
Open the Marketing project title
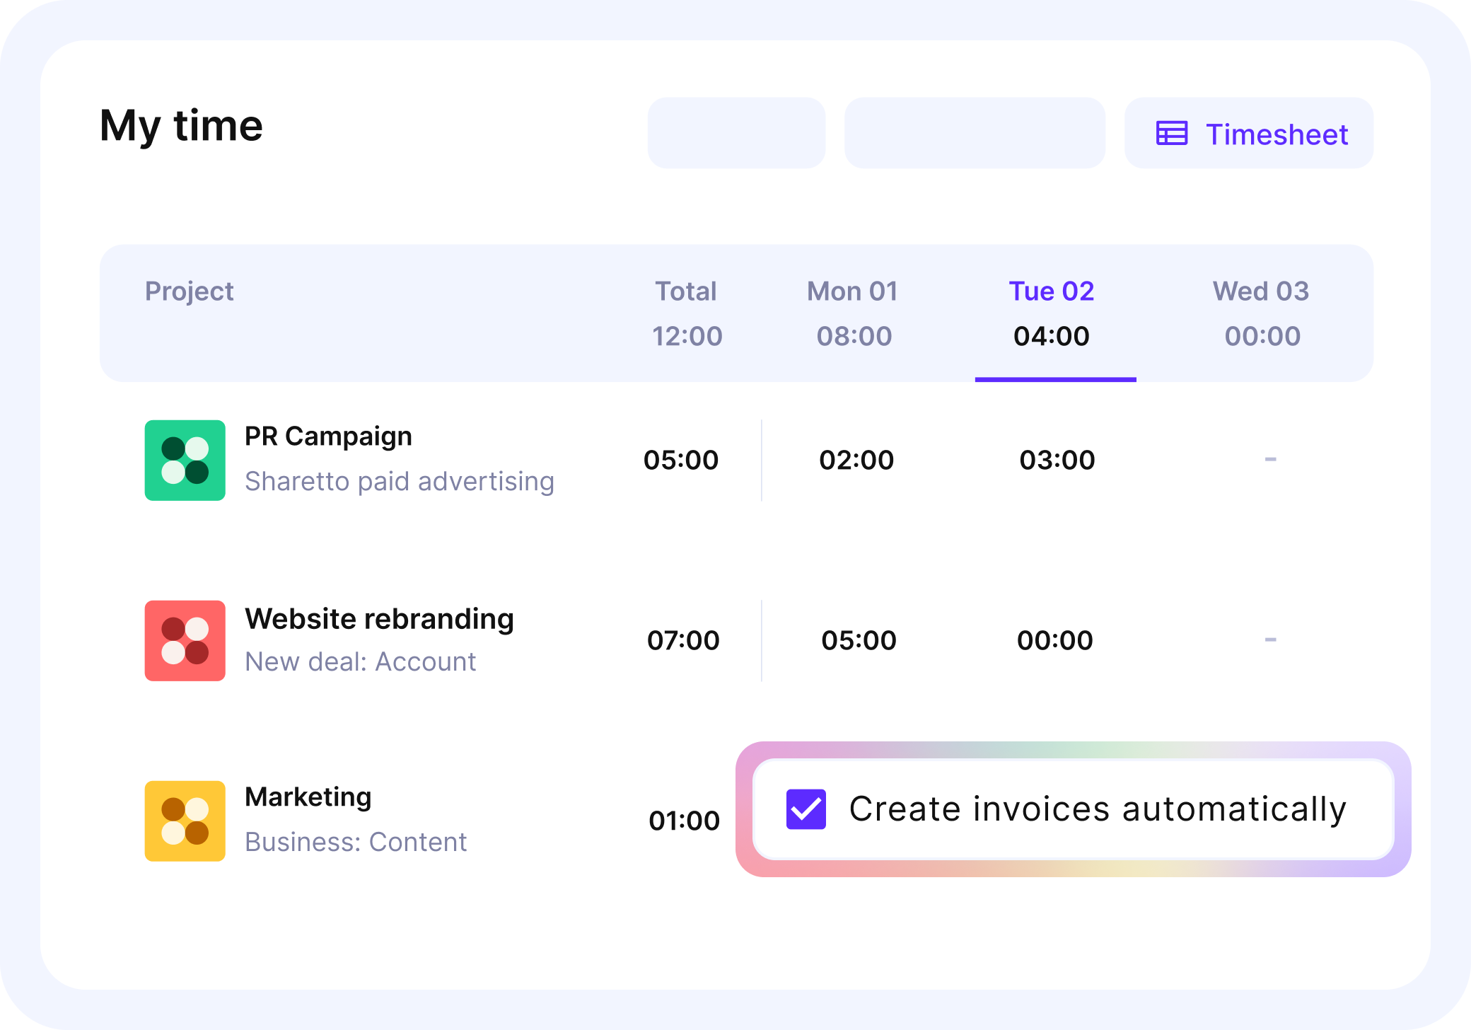pos(308,797)
